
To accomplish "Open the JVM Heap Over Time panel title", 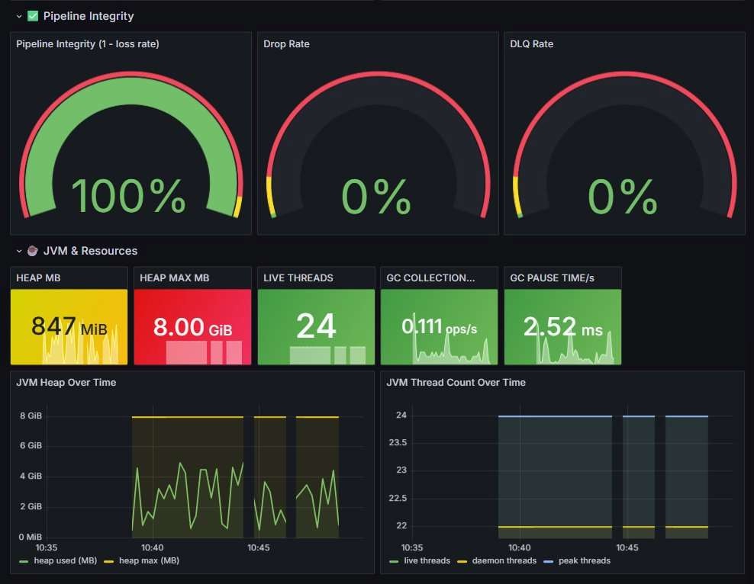I will point(66,382).
